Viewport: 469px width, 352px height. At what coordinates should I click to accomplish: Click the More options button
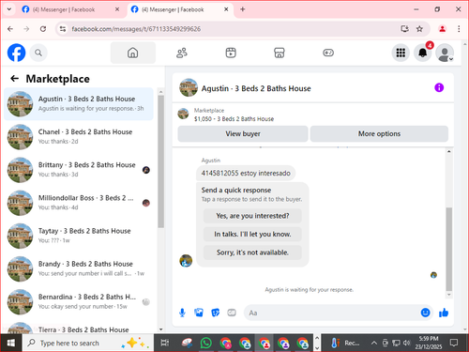tap(379, 134)
